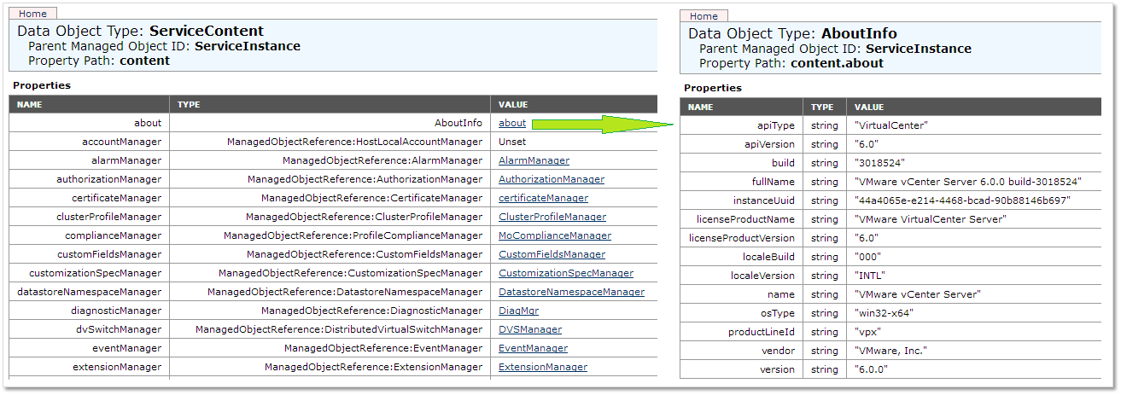Select the instanceUuid value string
1121x395 pixels.
point(962,200)
